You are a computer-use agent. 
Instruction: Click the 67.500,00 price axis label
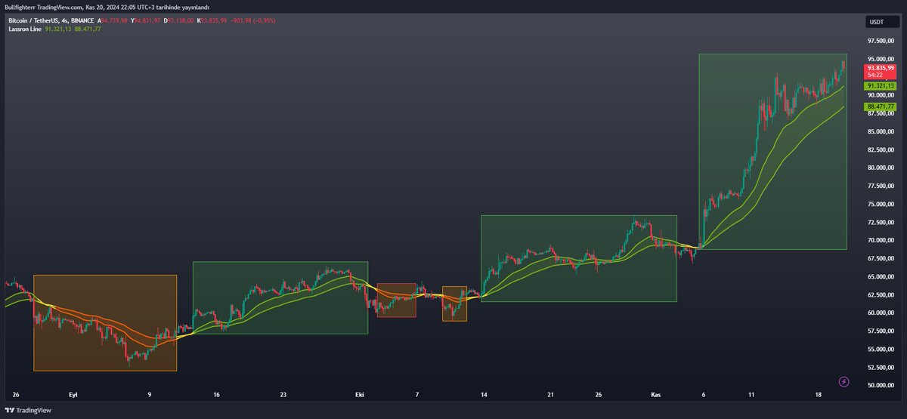click(x=880, y=258)
